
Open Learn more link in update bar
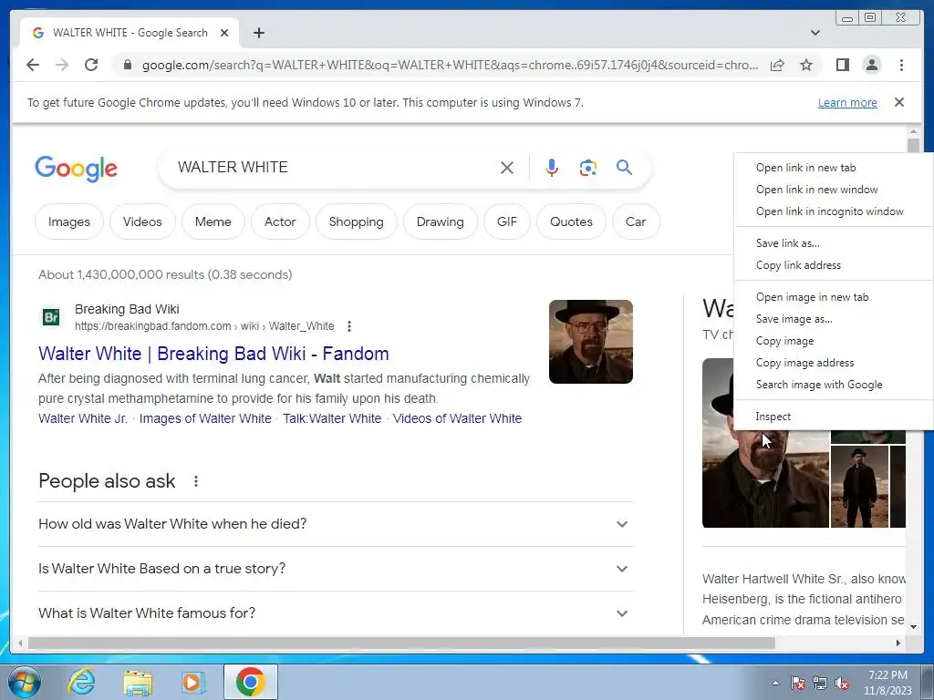point(847,102)
